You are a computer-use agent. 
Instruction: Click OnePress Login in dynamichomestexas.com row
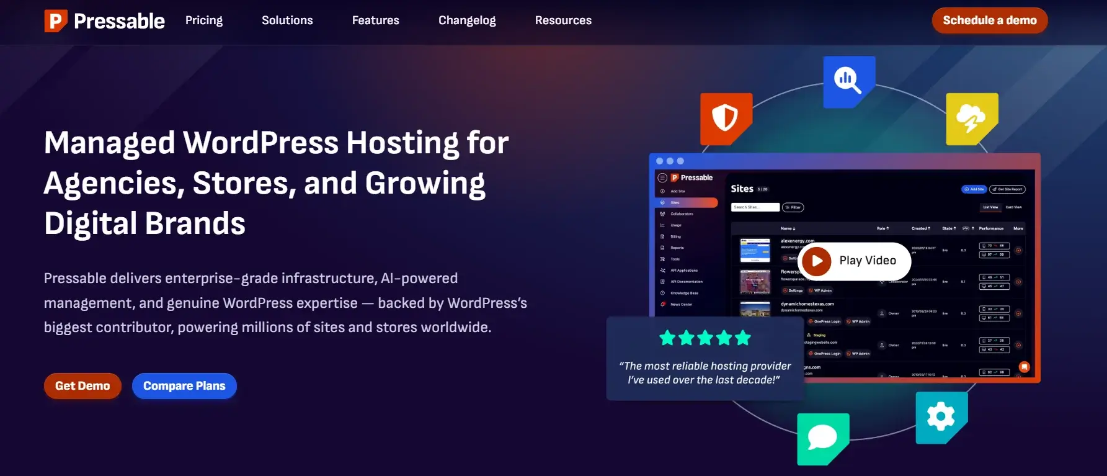[824, 321]
